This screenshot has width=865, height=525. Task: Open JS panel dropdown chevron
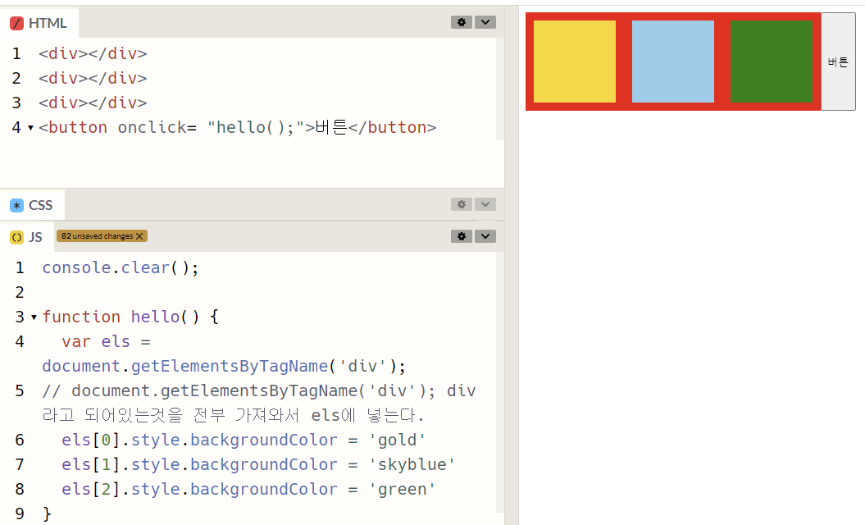coord(485,236)
